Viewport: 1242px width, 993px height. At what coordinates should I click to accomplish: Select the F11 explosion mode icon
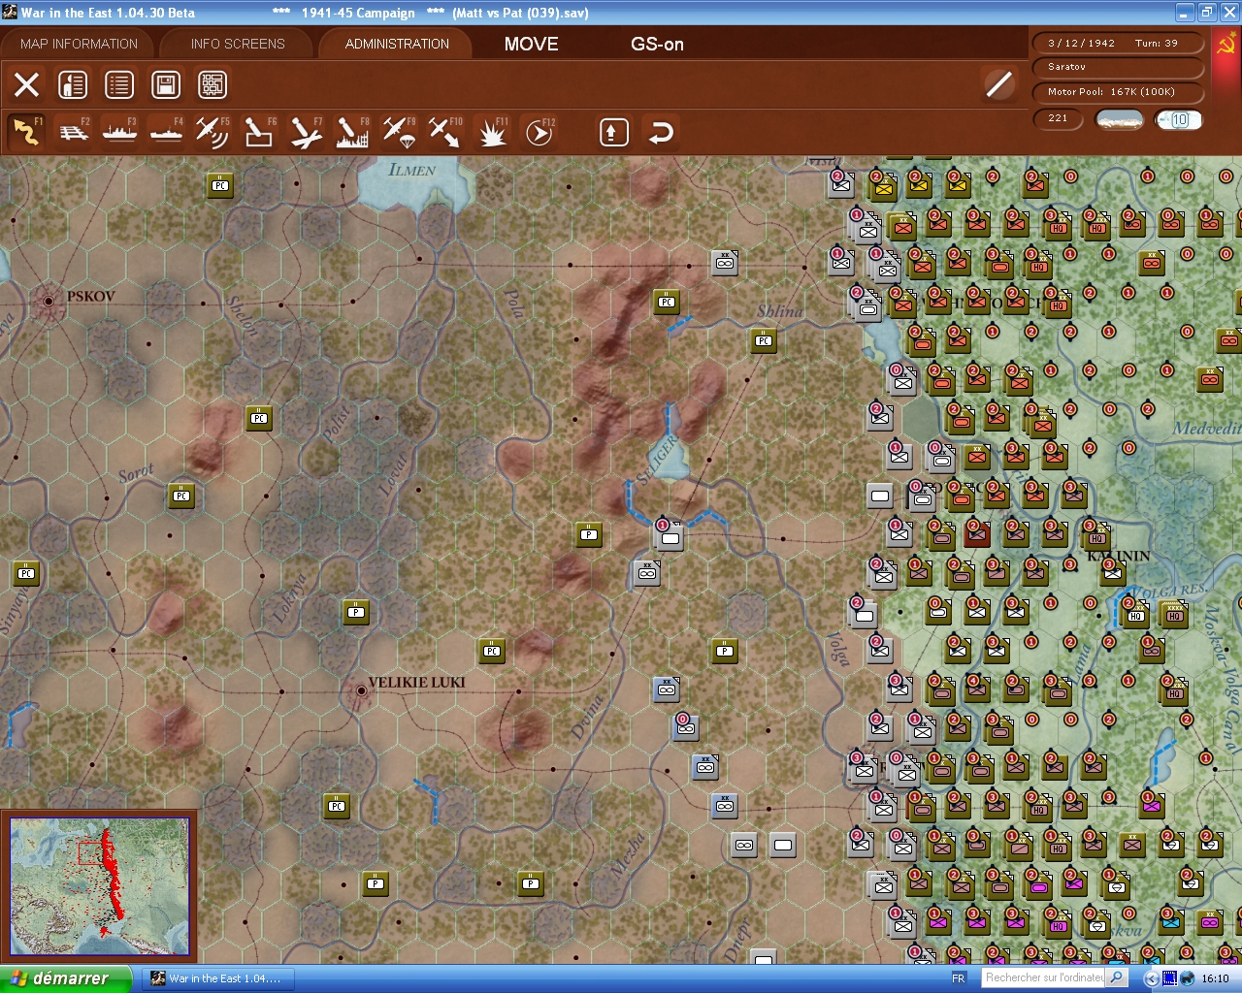click(492, 132)
